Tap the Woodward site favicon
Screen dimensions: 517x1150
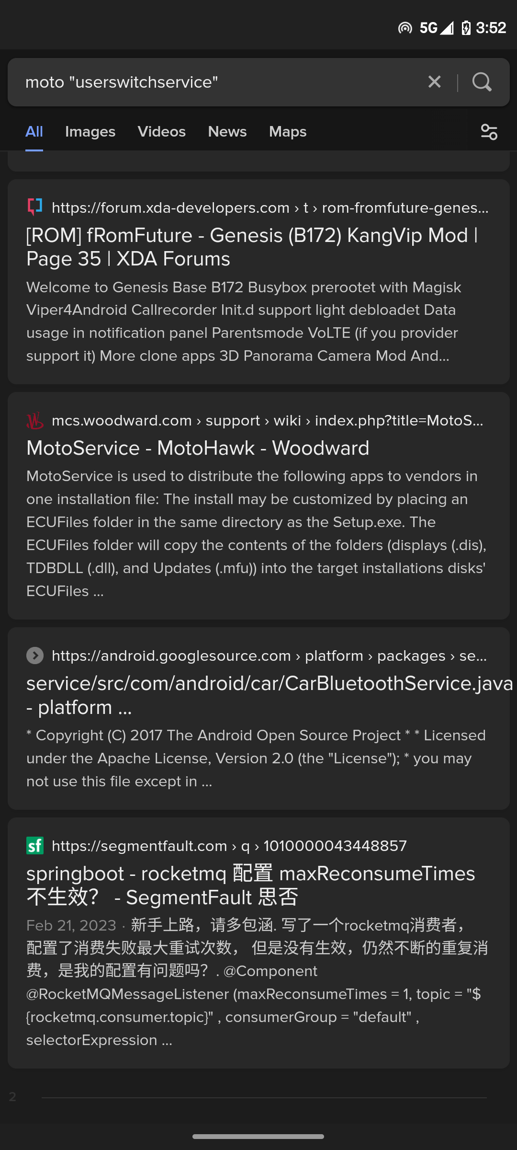click(x=35, y=420)
